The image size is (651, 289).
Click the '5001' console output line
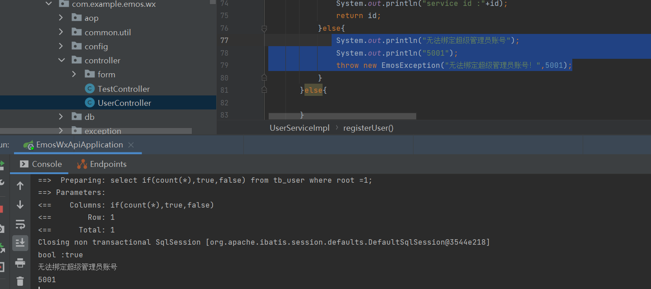point(47,280)
